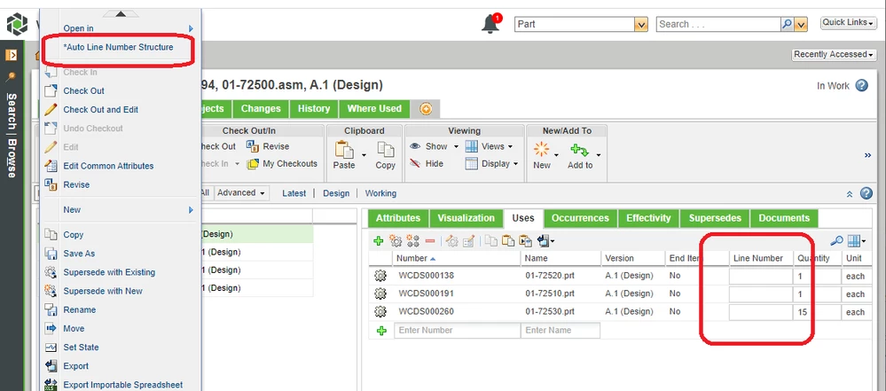Switch to the Documents tab
Image resolution: width=886 pixels, height=391 pixels.
click(784, 218)
